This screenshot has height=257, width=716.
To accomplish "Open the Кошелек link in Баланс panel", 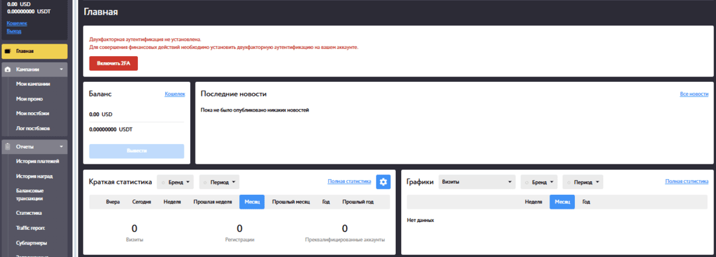I will tap(174, 94).
